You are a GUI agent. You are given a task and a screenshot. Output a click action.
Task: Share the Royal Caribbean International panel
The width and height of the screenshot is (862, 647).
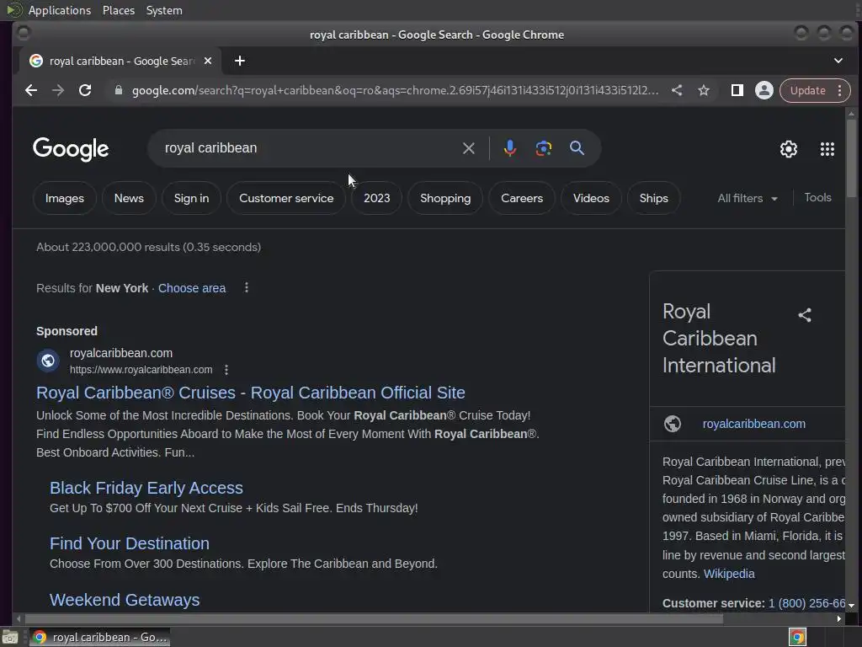coord(805,315)
